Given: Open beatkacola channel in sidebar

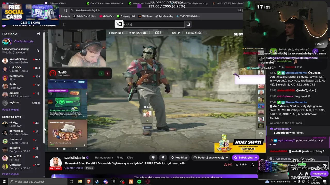Looking at the screenshot, I should 22,78.
